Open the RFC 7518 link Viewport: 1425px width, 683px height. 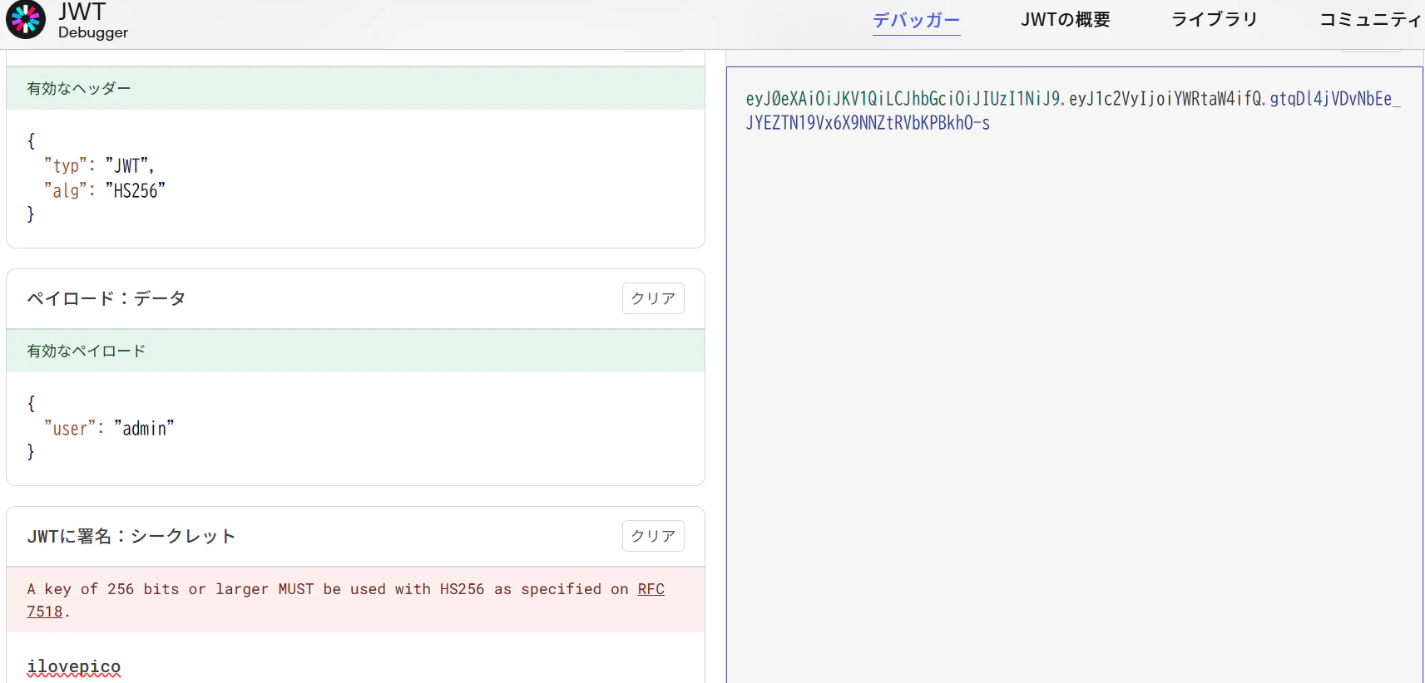click(x=651, y=589)
